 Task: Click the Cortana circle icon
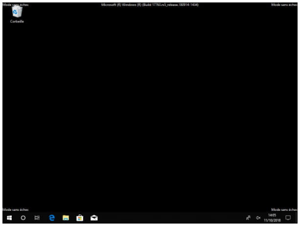(x=23, y=218)
